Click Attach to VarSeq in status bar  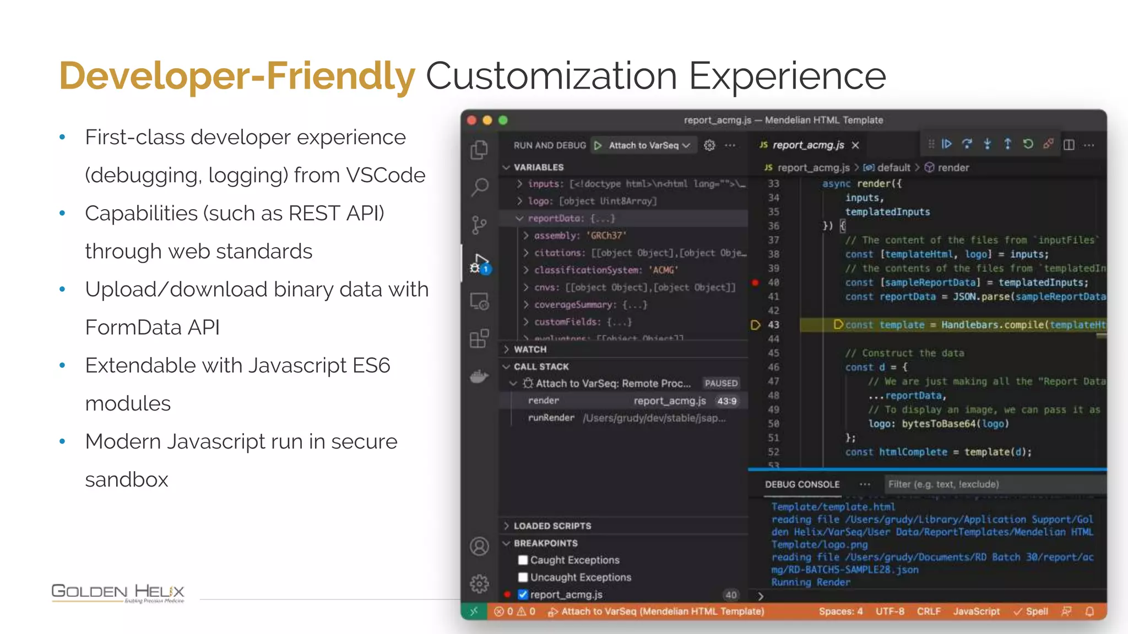[656, 611]
